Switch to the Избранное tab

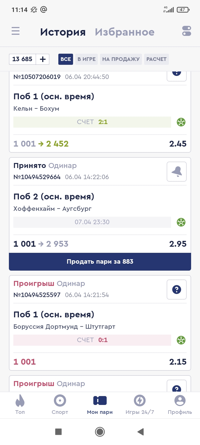pos(125,32)
